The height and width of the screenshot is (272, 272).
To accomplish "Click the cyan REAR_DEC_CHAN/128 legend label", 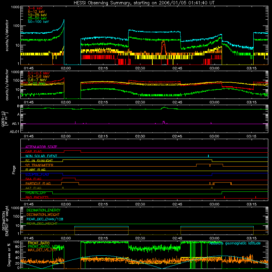I will (x=45, y=219).
